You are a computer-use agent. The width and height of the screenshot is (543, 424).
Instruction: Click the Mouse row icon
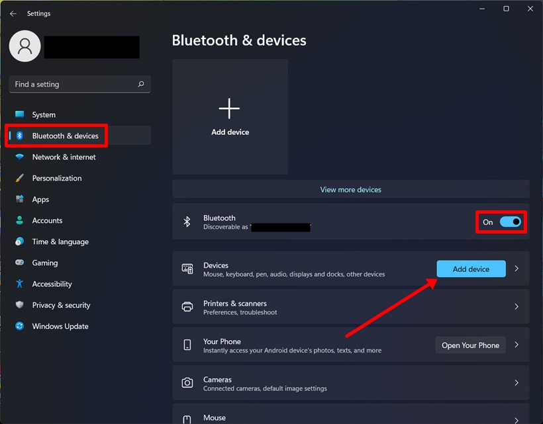pos(187,419)
